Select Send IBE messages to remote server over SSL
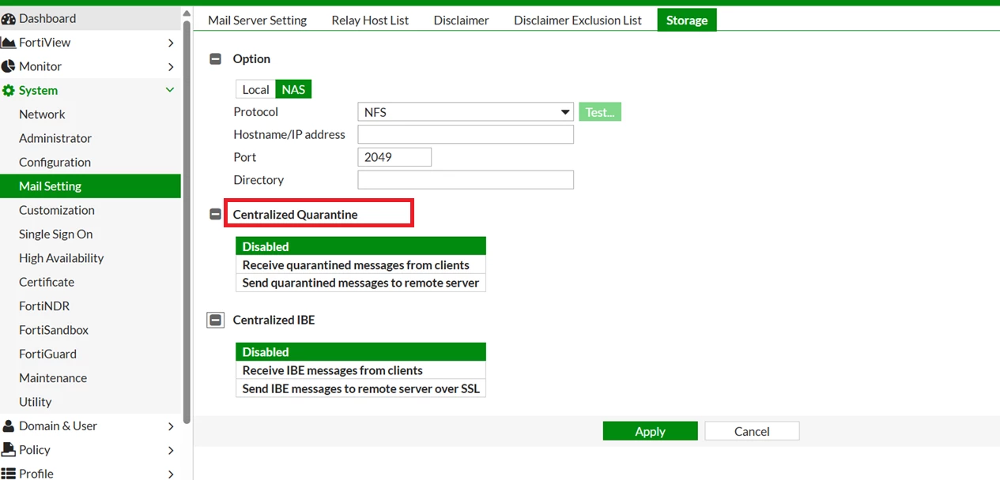Screen dimensions: 1000x480 point(360,388)
